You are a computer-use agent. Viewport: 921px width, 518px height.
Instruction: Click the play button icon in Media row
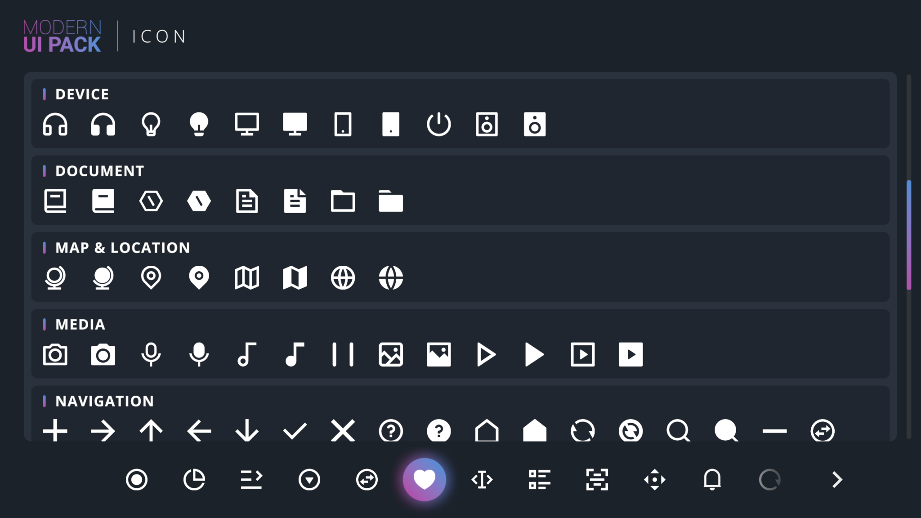pos(487,354)
